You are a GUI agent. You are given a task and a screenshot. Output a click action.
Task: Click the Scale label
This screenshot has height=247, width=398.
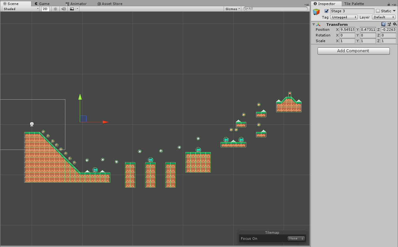(x=320, y=41)
